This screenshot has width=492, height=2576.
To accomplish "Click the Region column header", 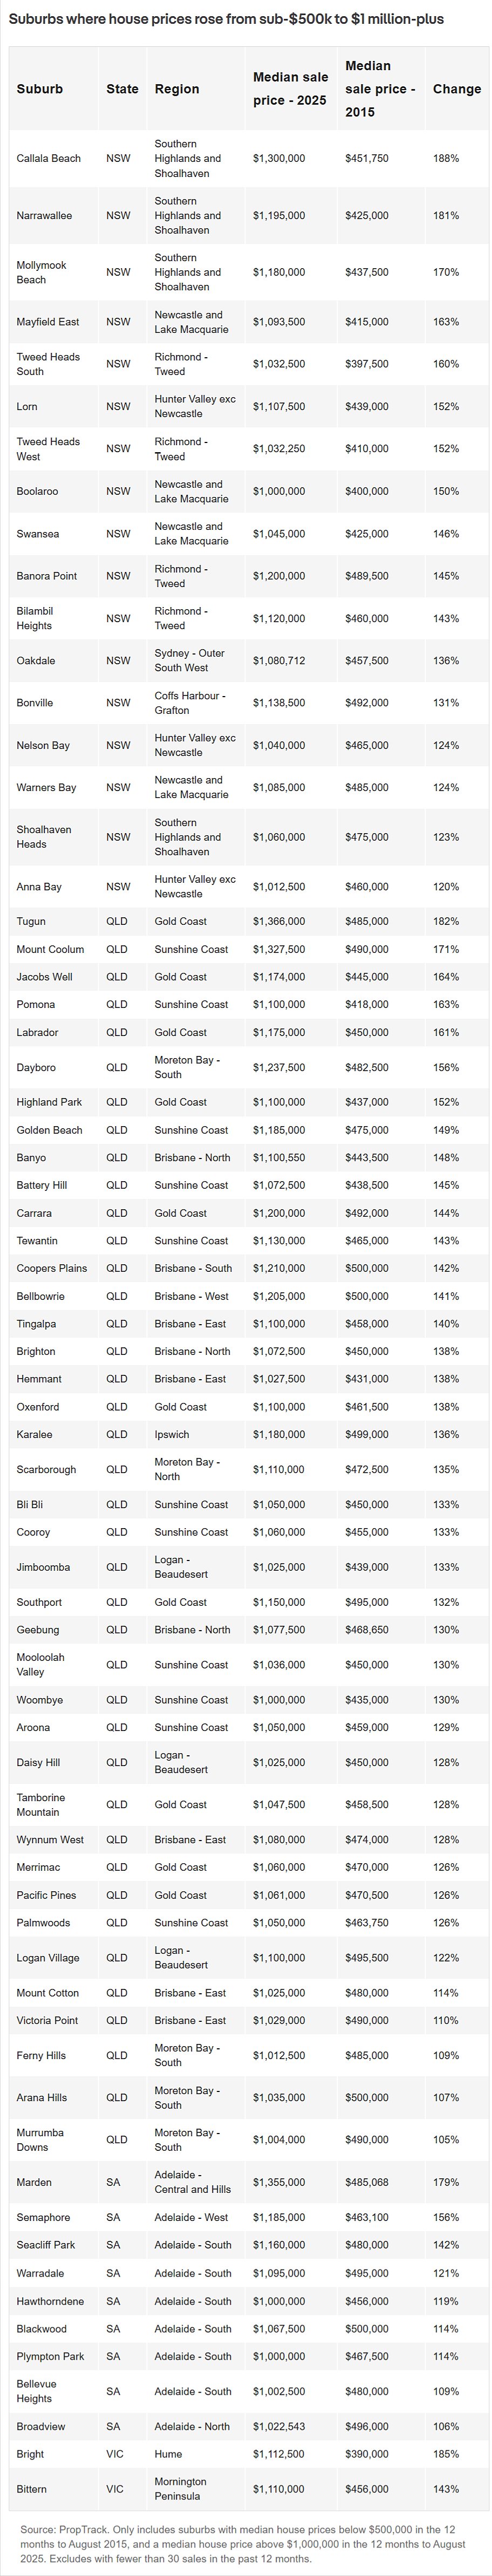I will point(177,89).
